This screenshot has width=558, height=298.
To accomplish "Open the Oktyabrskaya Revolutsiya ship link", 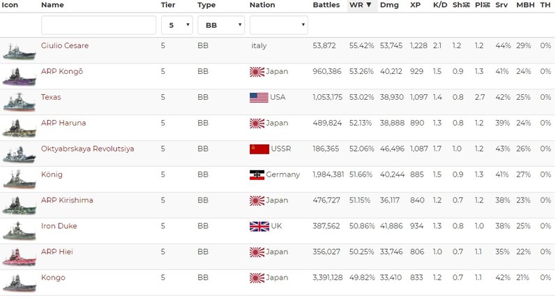I will [x=87, y=149].
